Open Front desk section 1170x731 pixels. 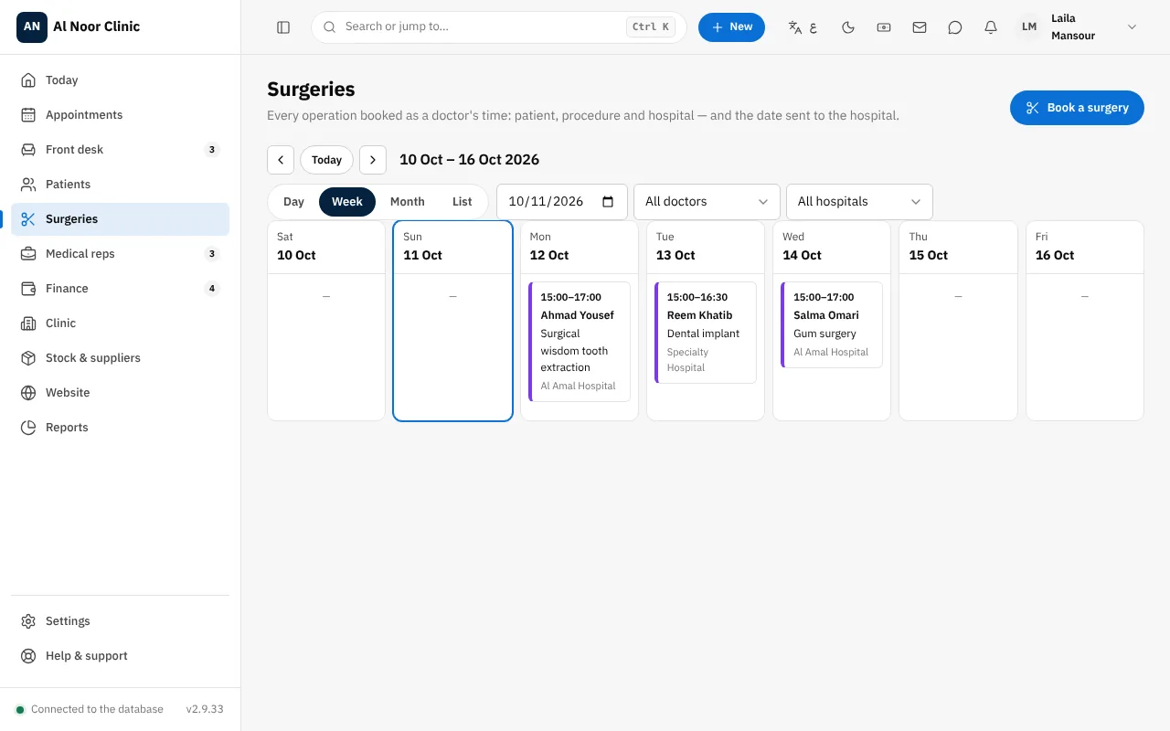click(120, 150)
